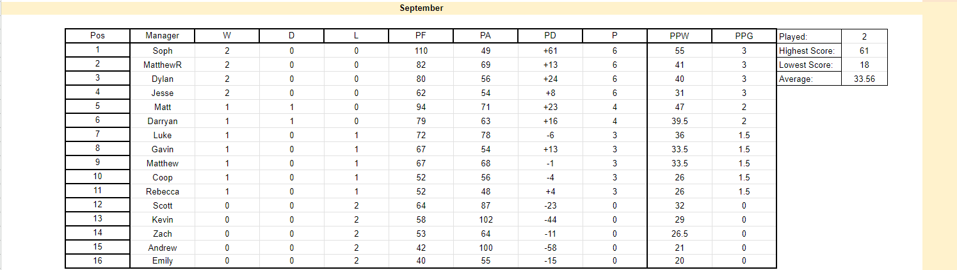The image size is (957, 270).
Task: Click the Manager column header
Action: (163, 36)
